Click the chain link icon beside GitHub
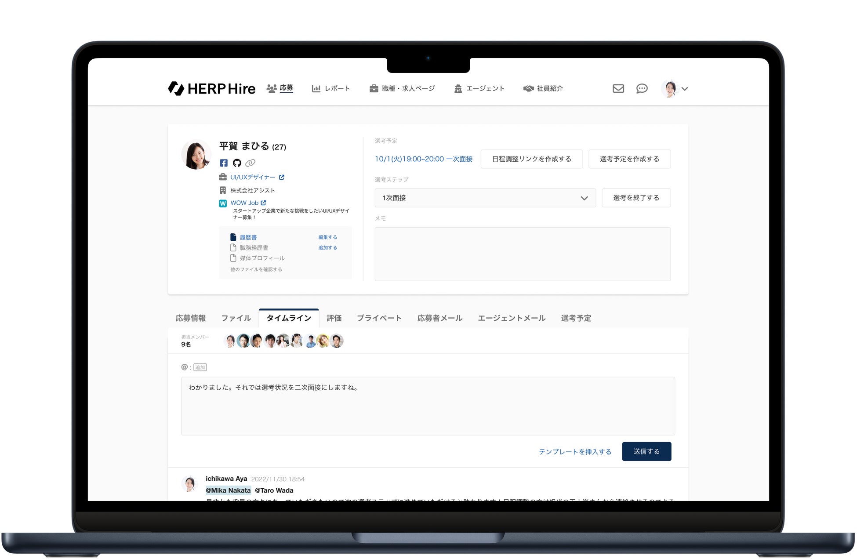857x559 pixels. (250, 163)
